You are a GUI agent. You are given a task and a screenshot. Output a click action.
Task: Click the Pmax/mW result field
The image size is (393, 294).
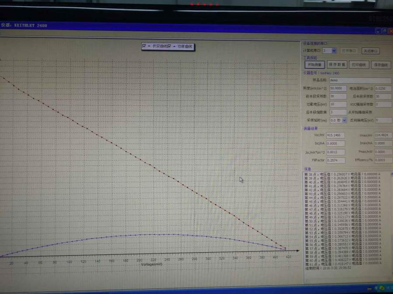[383, 152]
